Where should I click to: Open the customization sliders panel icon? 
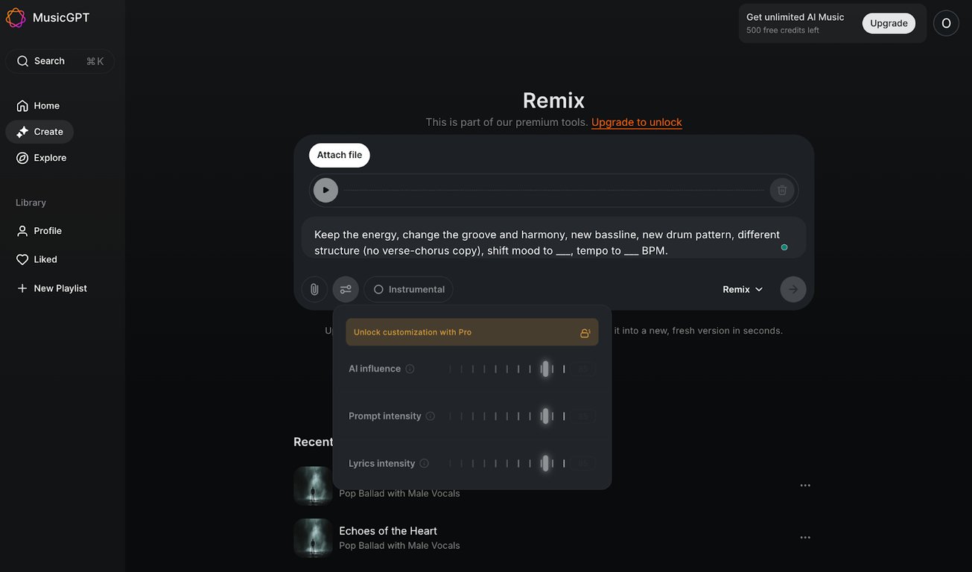345,288
